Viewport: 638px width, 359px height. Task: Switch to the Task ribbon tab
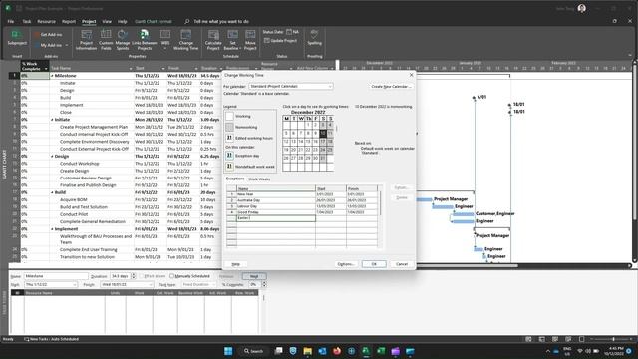(27, 21)
